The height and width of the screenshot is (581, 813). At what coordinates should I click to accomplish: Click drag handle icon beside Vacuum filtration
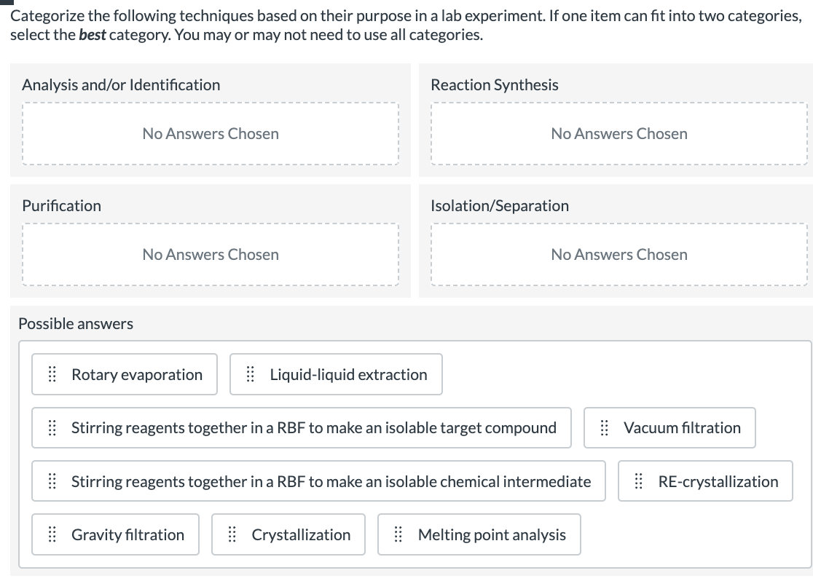point(604,428)
